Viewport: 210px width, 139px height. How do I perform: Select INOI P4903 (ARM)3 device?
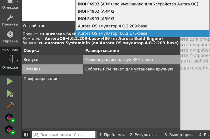coord(142,18)
